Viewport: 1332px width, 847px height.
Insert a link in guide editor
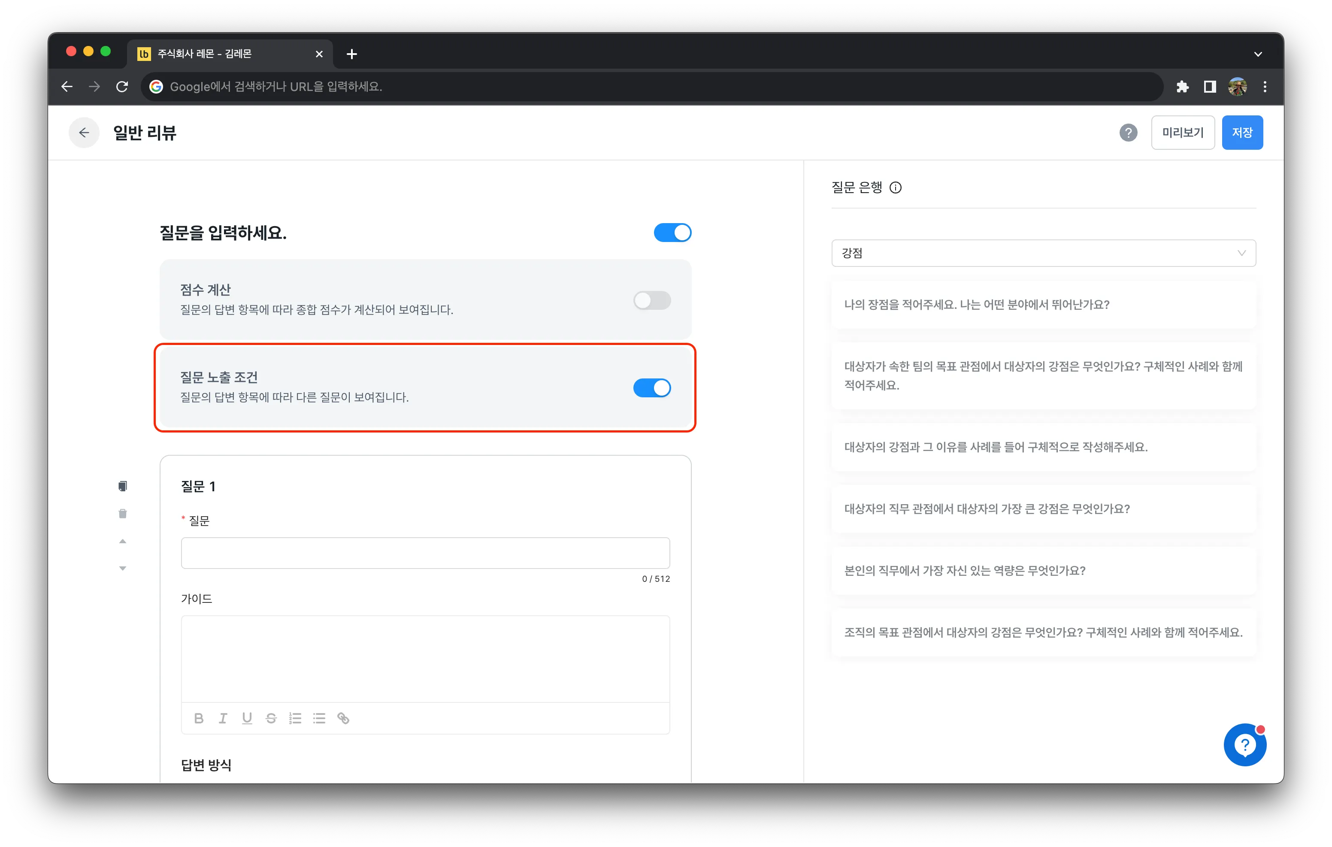(x=343, y=718)
